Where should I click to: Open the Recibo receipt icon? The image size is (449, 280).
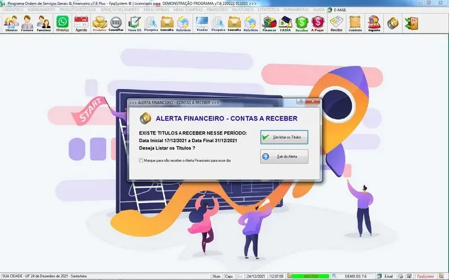337,23
